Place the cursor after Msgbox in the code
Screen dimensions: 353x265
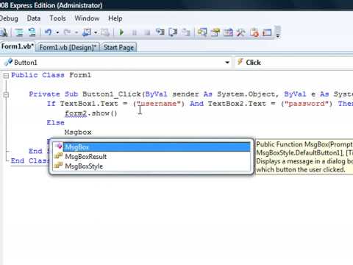(x=92, y=132)
